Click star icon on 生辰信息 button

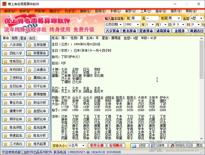pyautogui.click(x=29, y=45)
